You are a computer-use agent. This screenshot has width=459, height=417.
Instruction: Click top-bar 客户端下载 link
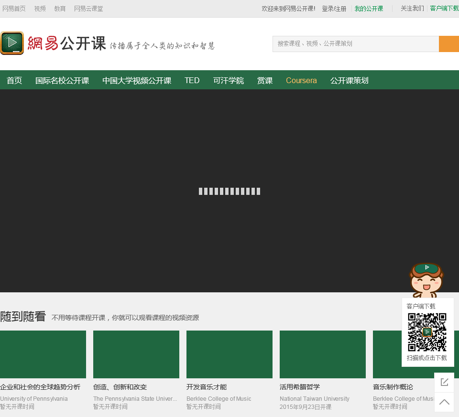[x=444, y=9]
